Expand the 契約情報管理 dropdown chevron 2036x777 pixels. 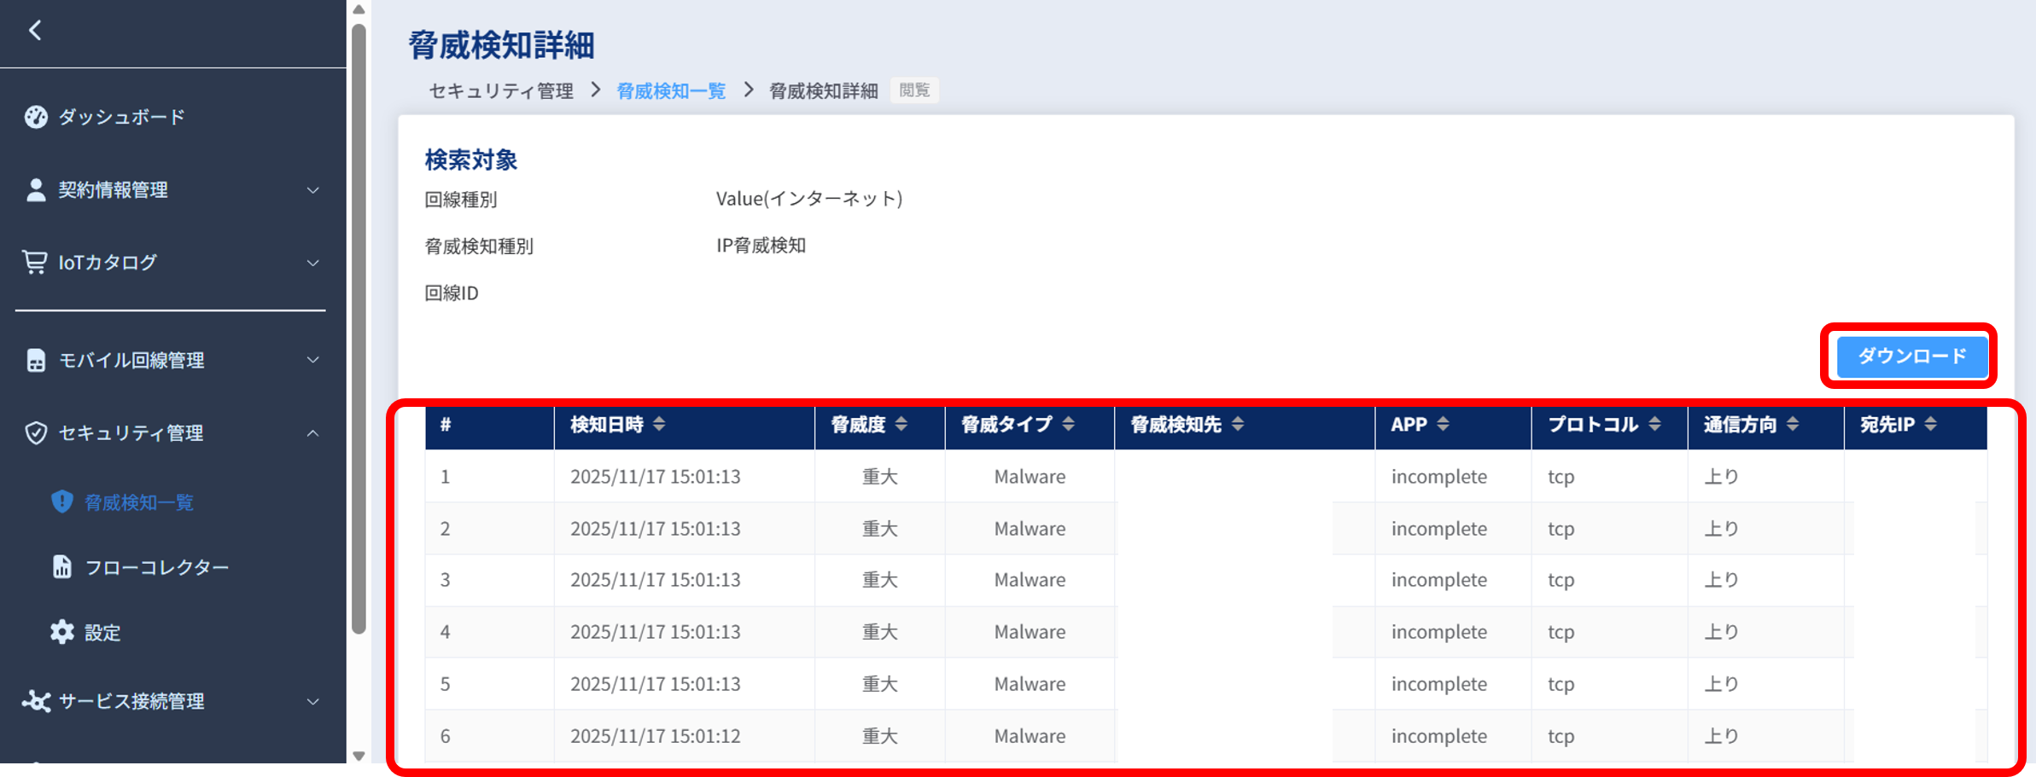click(313, 189)
